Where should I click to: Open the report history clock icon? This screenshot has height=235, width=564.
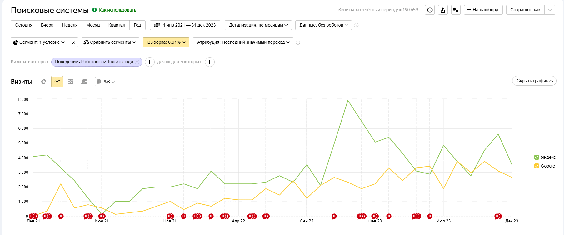[x=430, y=10]
